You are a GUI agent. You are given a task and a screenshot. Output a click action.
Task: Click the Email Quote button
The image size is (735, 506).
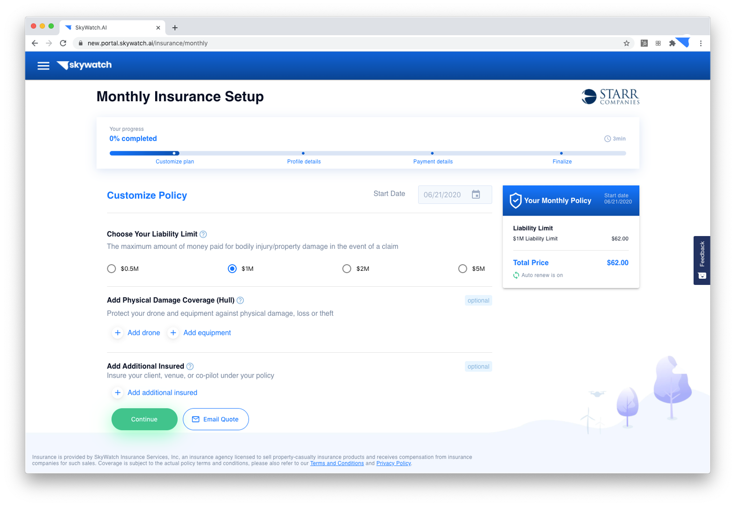click(216, 419)
